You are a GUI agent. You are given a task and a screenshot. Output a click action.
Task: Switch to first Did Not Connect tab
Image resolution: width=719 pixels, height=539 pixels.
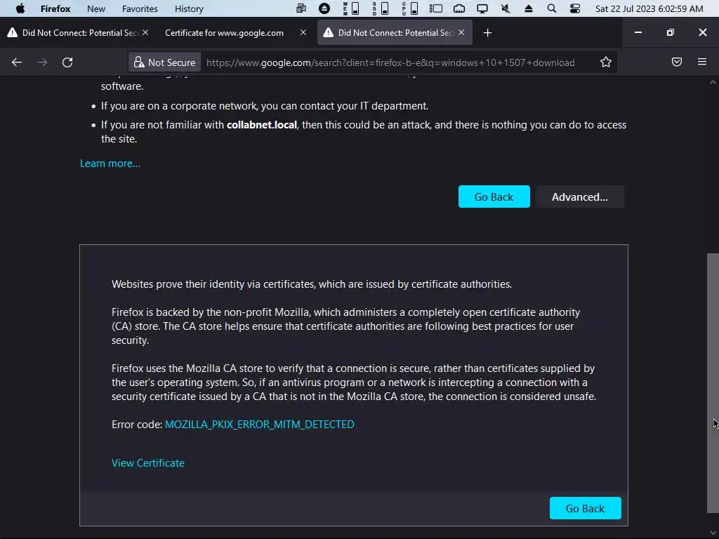[78, 32]
